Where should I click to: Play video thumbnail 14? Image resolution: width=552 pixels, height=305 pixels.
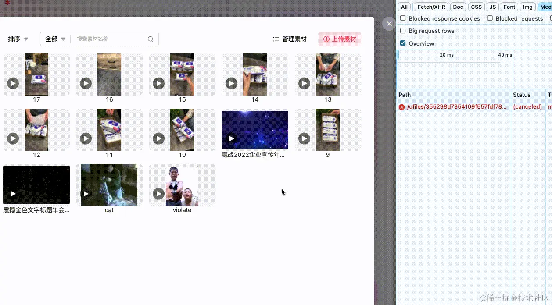(x=232, y=83)
